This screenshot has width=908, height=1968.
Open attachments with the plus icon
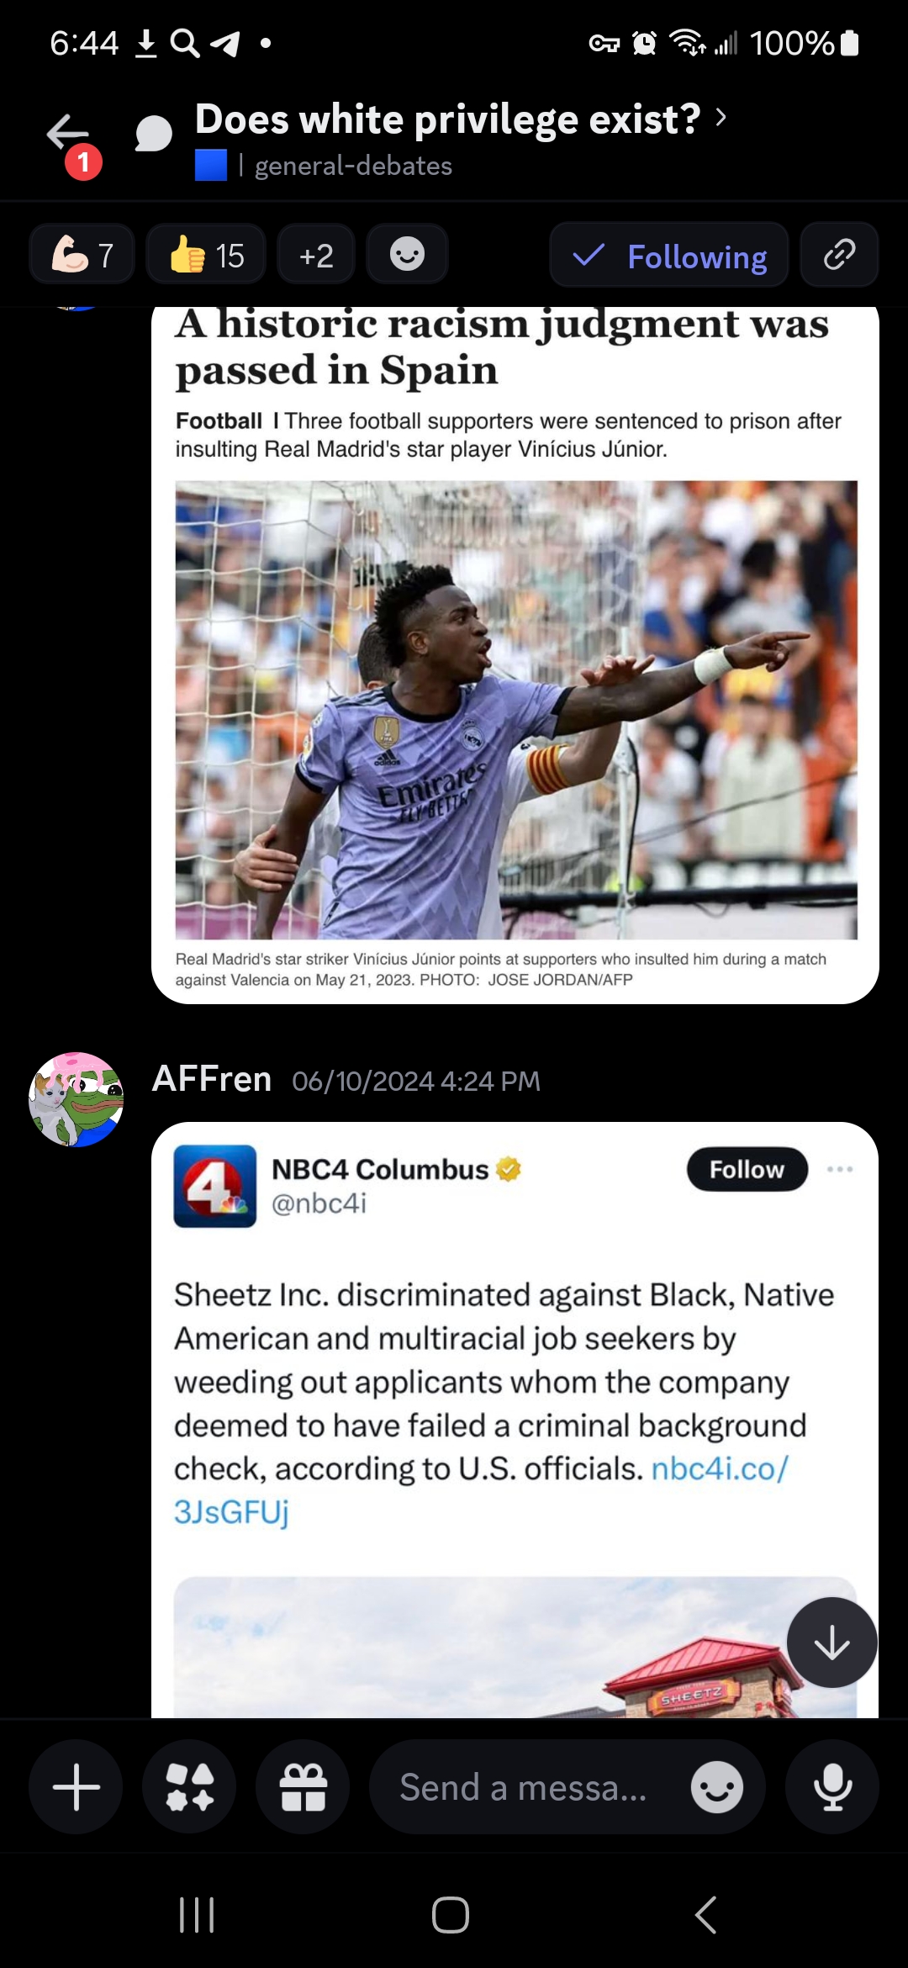pyautogui.click(x=76, y=1786)
